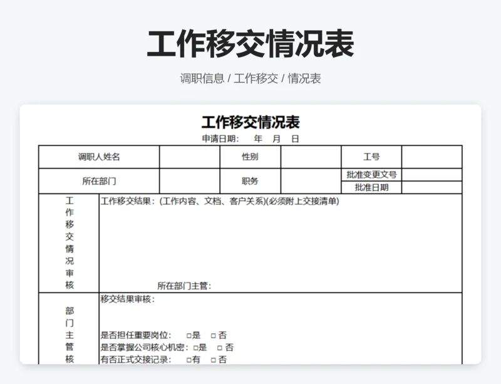Select the blank cell right of 职务
The image size is (501, 384).
pyautogui.click(x=311, y=181)
